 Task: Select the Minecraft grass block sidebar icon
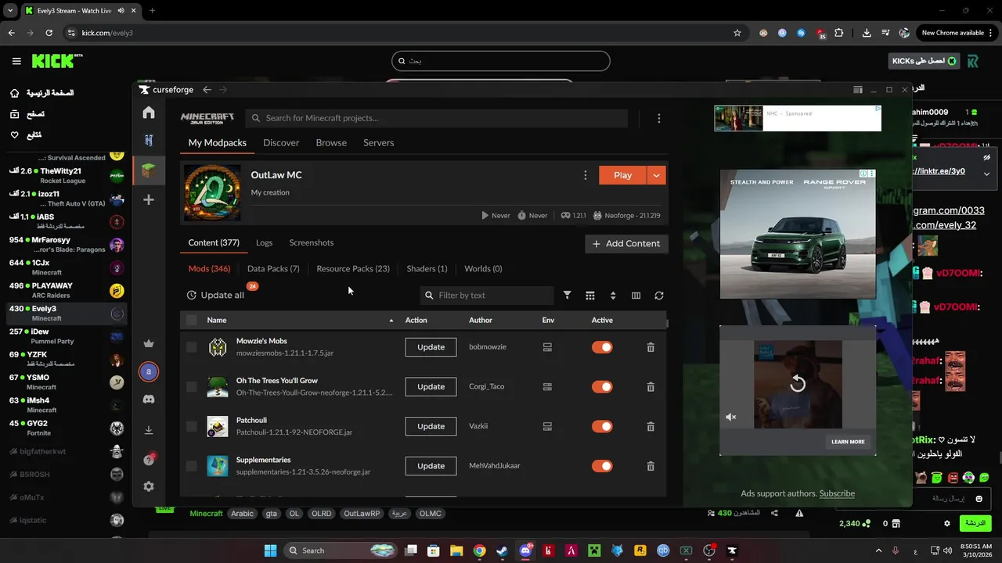148,170
